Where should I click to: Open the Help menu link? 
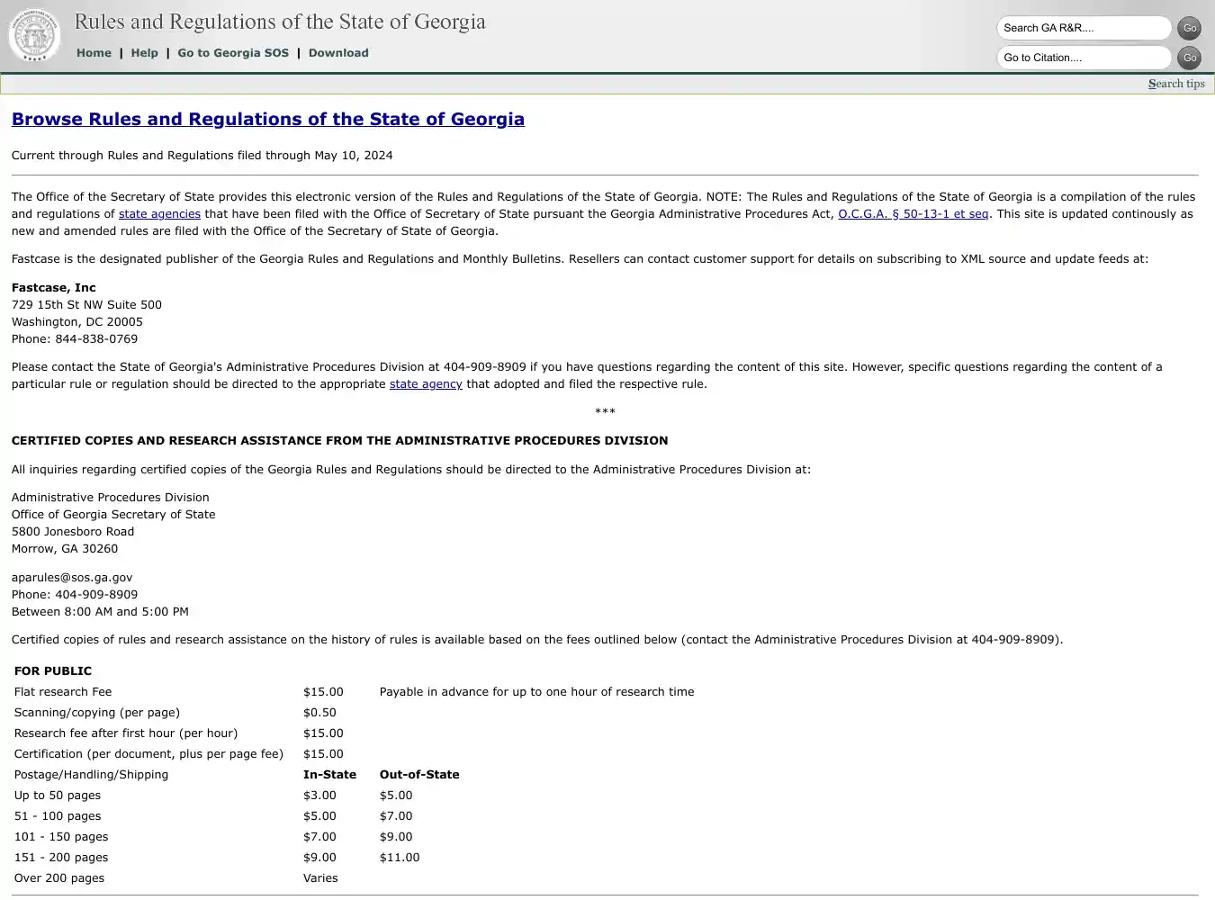click(x=144, y=53)
